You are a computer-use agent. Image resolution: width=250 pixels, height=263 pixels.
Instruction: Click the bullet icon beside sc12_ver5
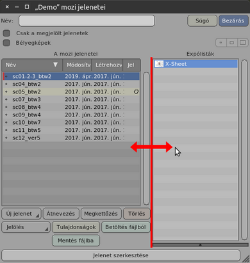[6, 138]
